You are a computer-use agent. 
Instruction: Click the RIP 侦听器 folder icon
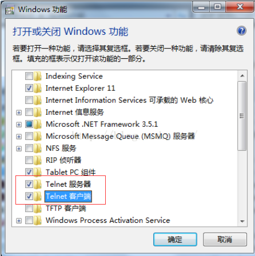point(38,160)
